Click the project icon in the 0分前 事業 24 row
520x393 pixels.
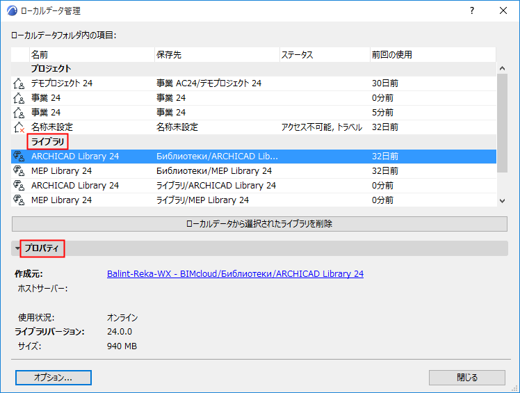19,98
